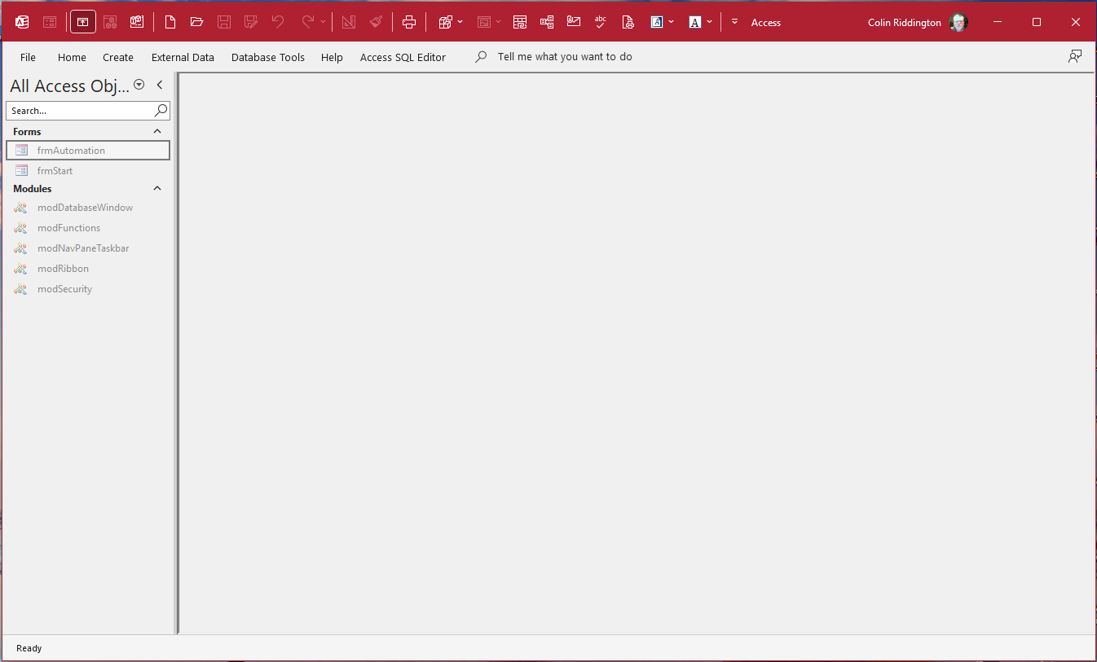1097x662 pixels.
Task: Click the Tell me what you want box
Action: 565,57
